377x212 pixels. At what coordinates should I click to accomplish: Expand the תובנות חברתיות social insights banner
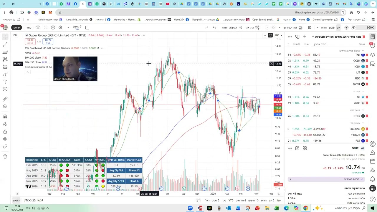coord(326,179)
